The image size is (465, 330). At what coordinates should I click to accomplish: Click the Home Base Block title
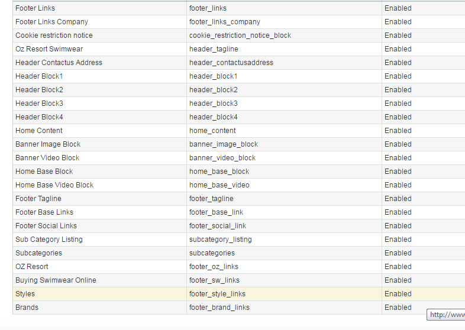pyautogui.click(x=44, y=172)
